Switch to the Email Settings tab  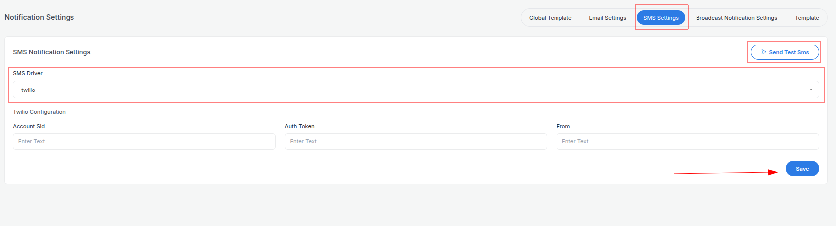[x=607, y=18]
